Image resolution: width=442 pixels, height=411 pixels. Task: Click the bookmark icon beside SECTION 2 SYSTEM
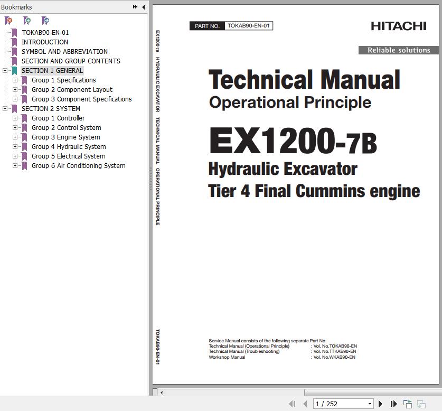(x=14, y=109)
